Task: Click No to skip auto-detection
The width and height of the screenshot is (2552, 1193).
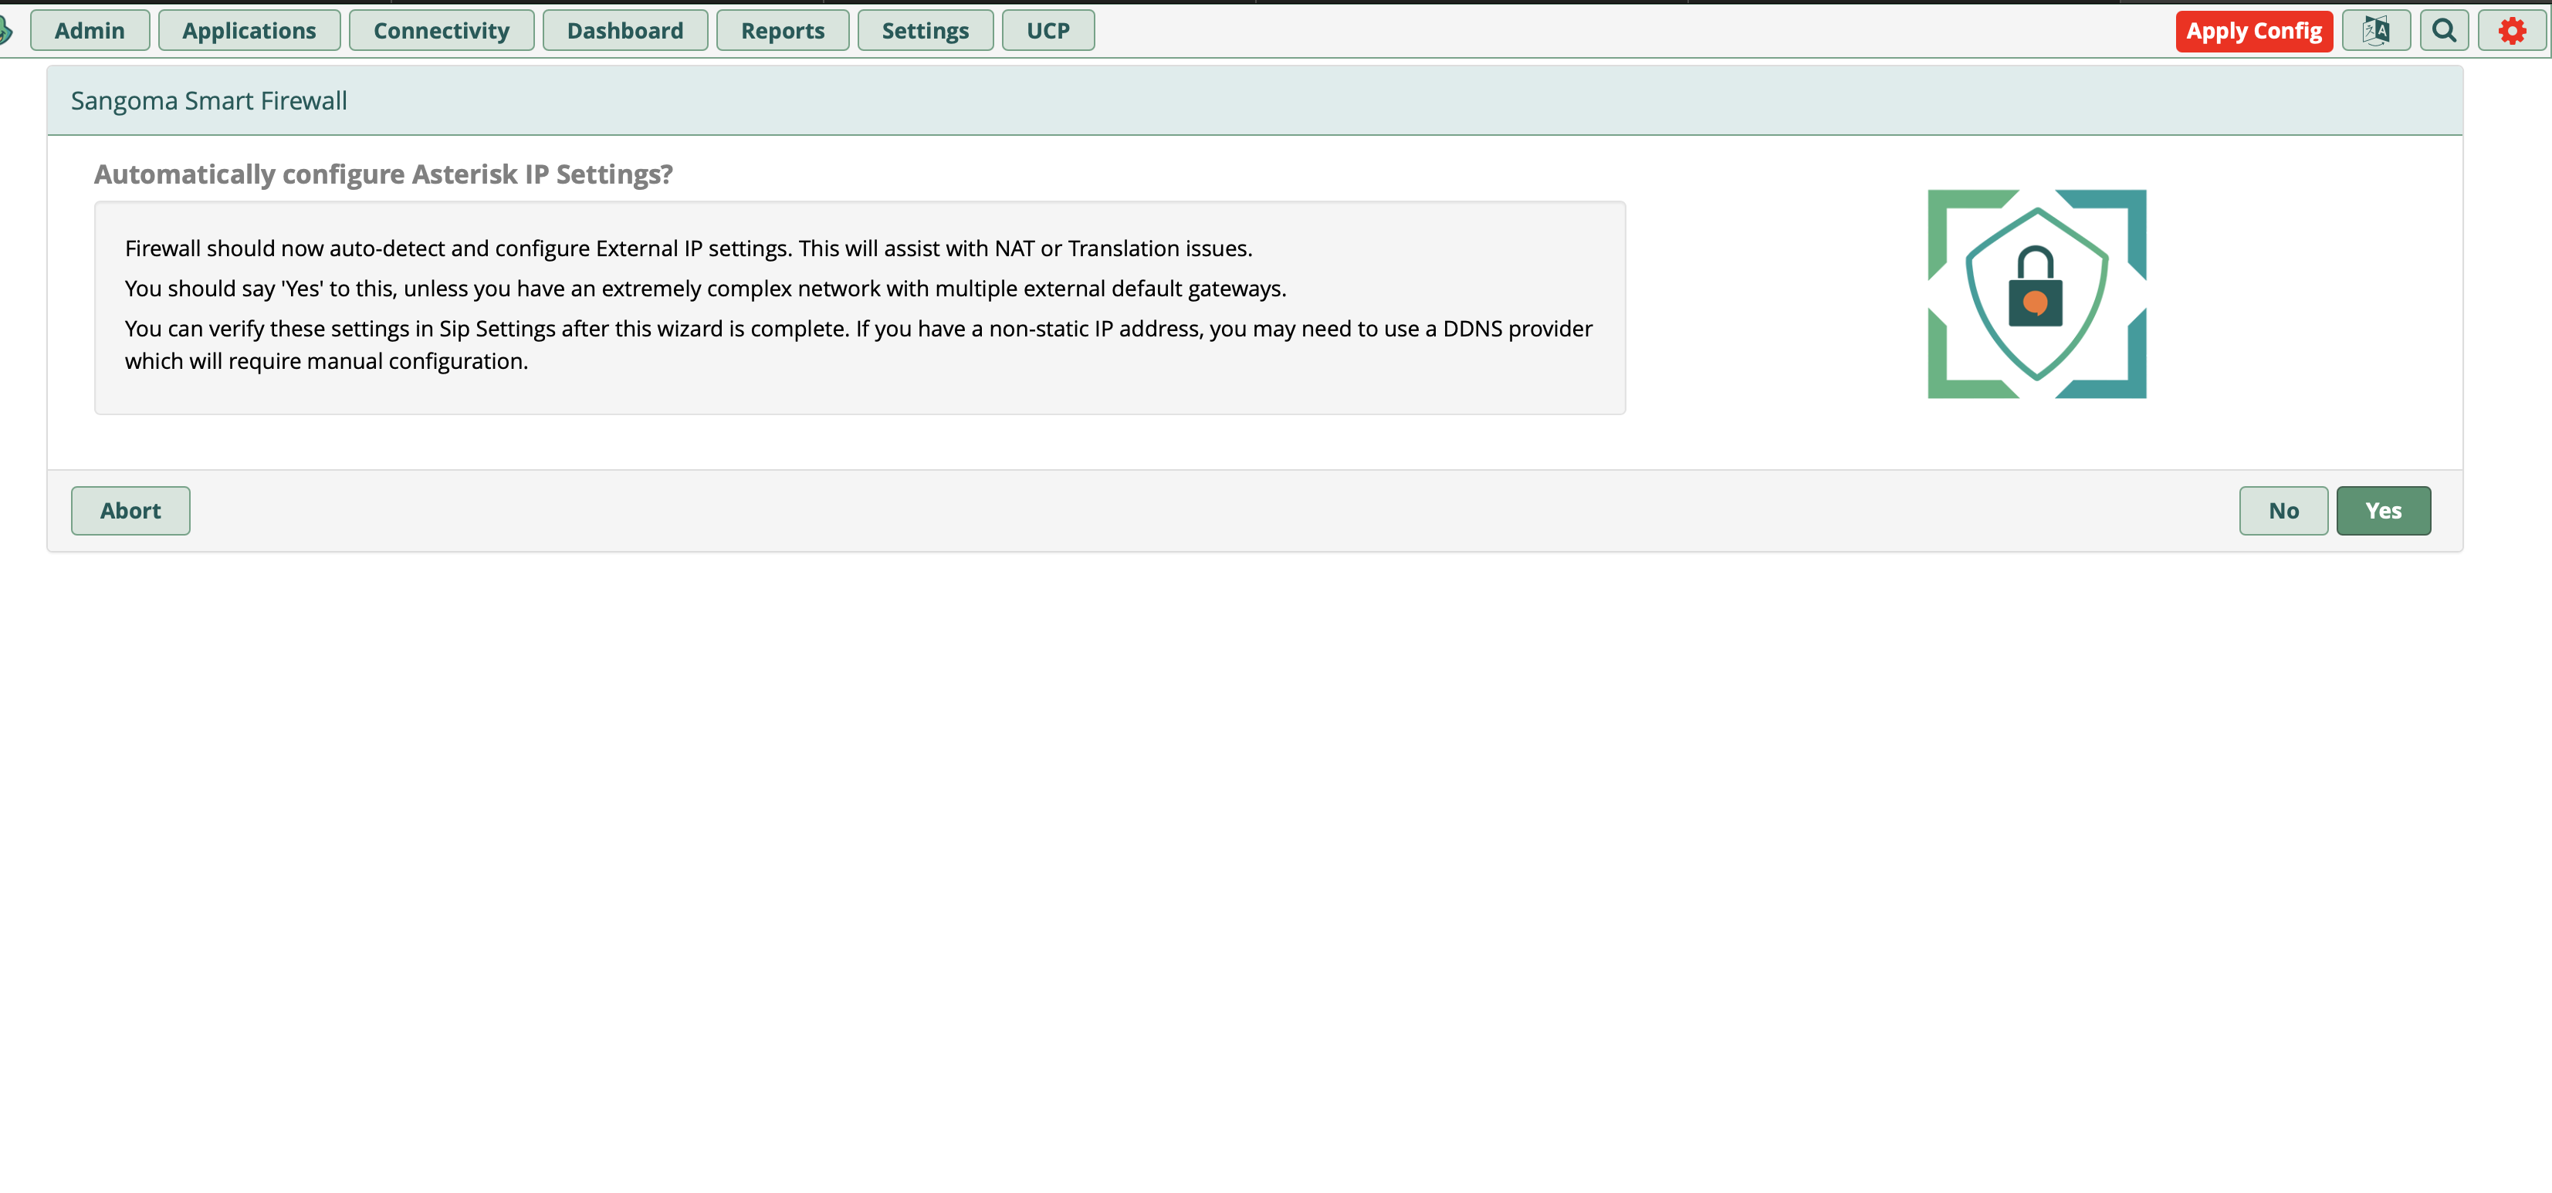Action: pos(2283,510)
